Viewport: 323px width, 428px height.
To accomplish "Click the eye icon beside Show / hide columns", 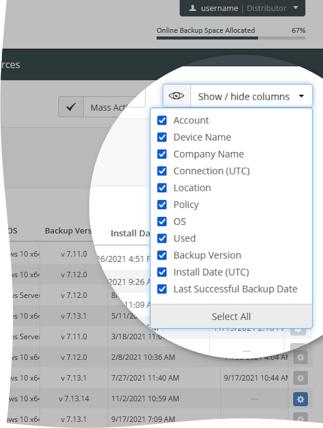I will click(x=176, y=96).
